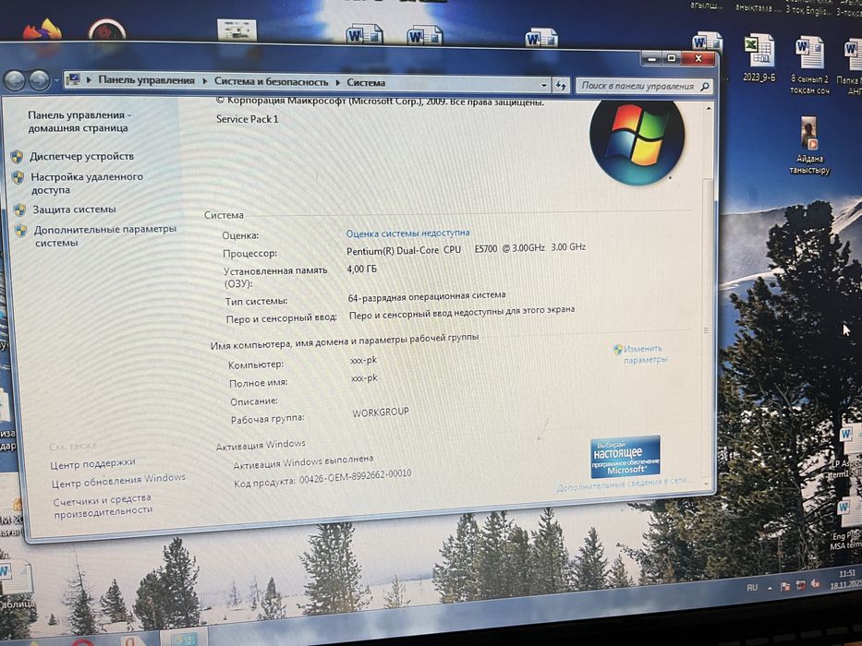Select the 'LP Aspect' Word document on desktop
The height and width of the screenshot is (646, 862).
[x=849, y=449]
